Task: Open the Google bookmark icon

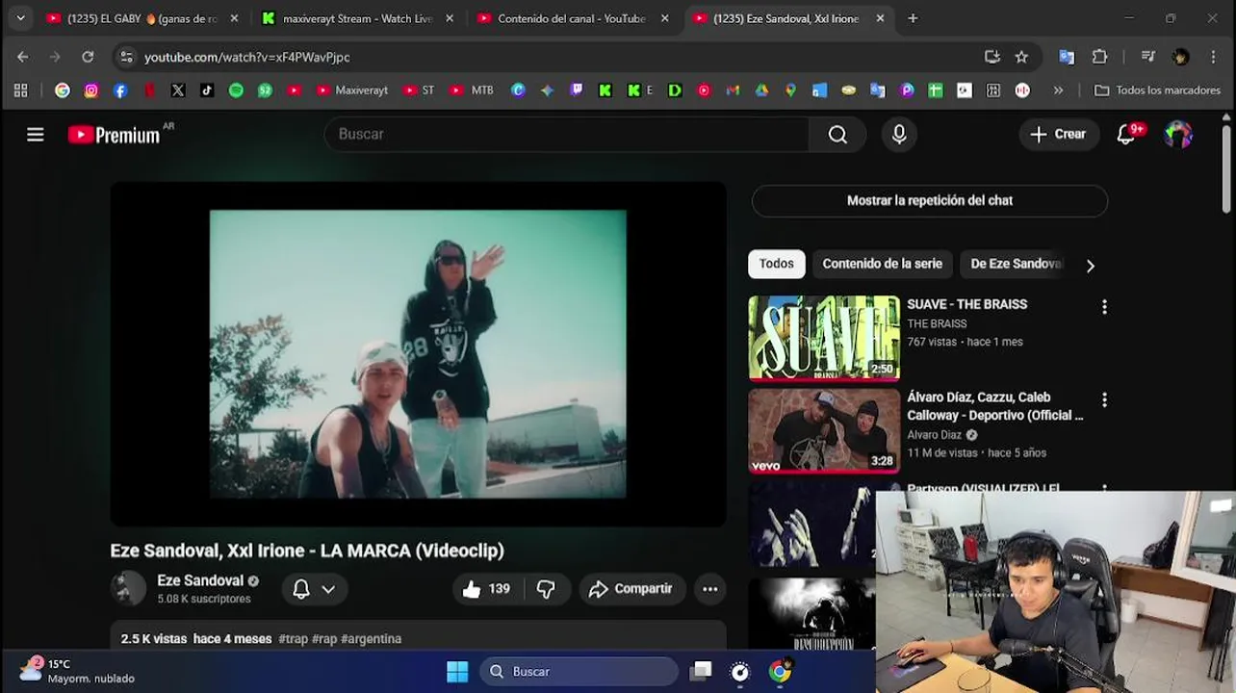Action: 63,90
